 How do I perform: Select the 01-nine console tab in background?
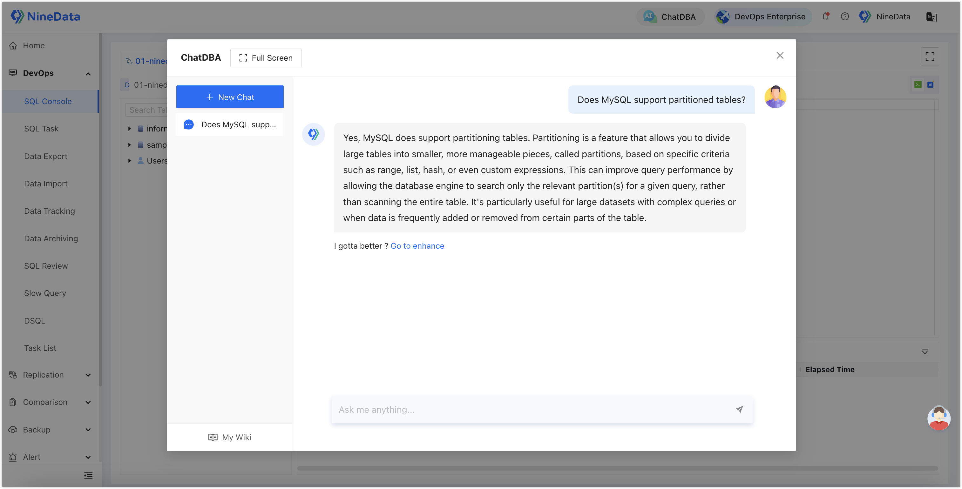click(x=147, y=61)
